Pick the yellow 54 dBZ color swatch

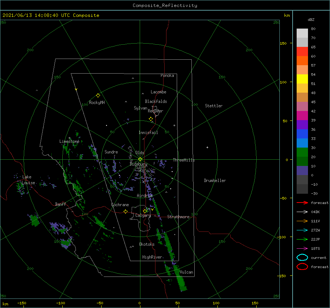coord(302,79)
